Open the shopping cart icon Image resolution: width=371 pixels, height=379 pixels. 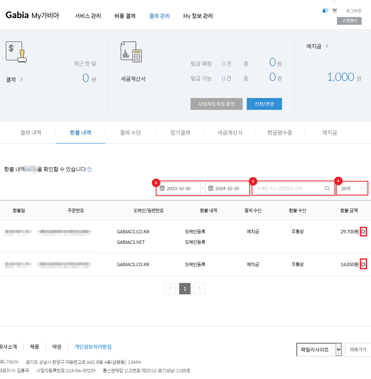pyautogui.click(x=334, y=11)
